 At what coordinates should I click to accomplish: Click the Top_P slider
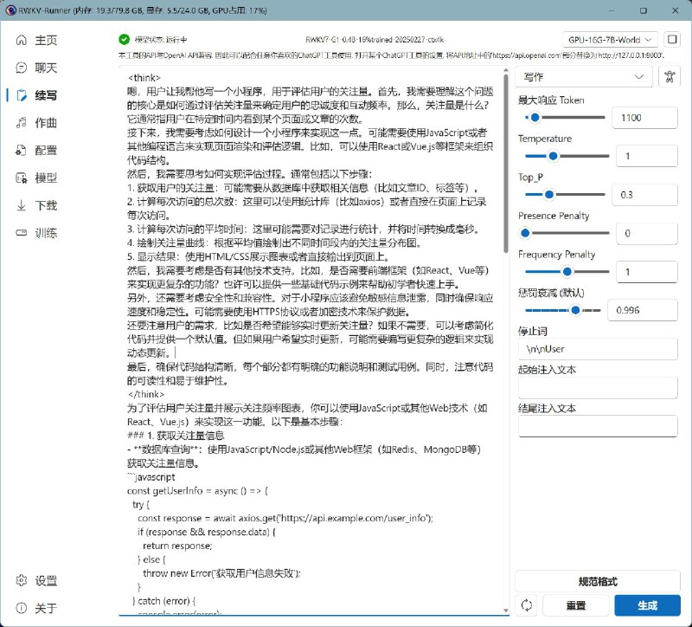point(565,194)
